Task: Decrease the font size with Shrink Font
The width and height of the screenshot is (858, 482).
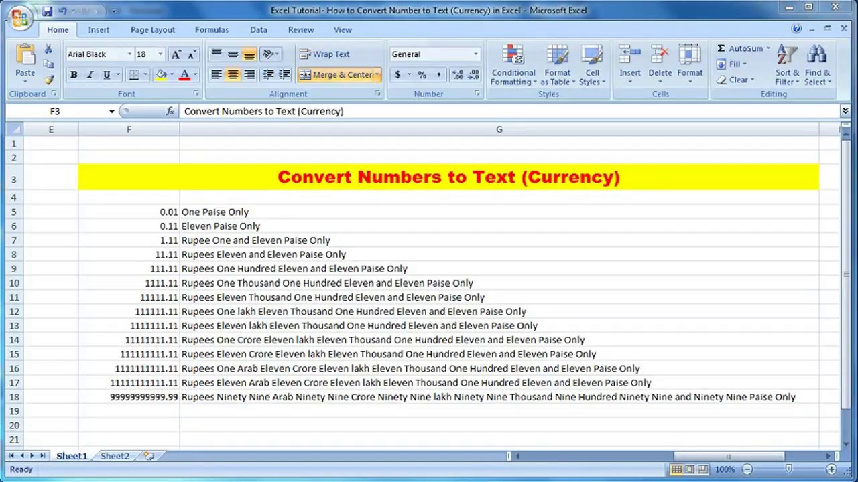Action: tap(191, 54)
